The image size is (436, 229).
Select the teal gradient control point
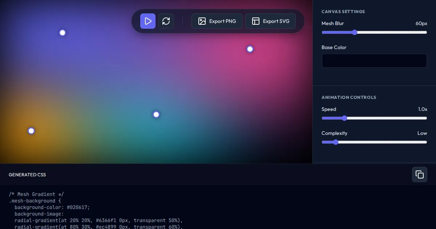(156, 114)
